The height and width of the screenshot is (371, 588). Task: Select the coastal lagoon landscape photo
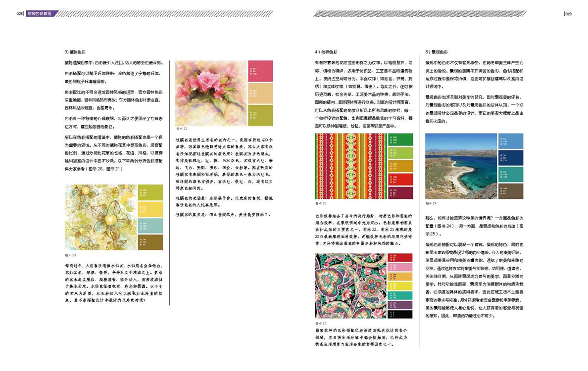[461, 166]
